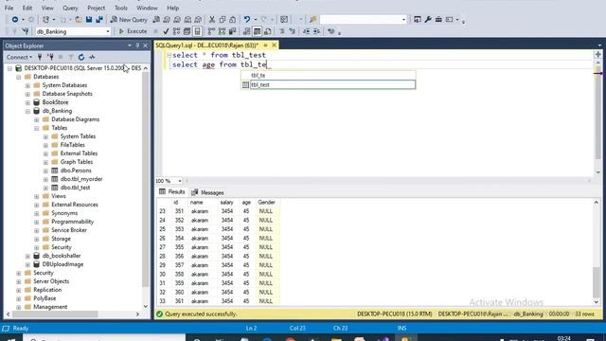Open the Tools menu
The width and height of the screenshot is (606, 341).
(120, 8)
